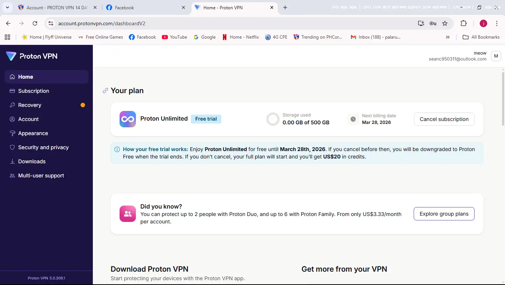
Task: Switch to the Account - PROTON VPN tab
Action: tap(57, 7)
